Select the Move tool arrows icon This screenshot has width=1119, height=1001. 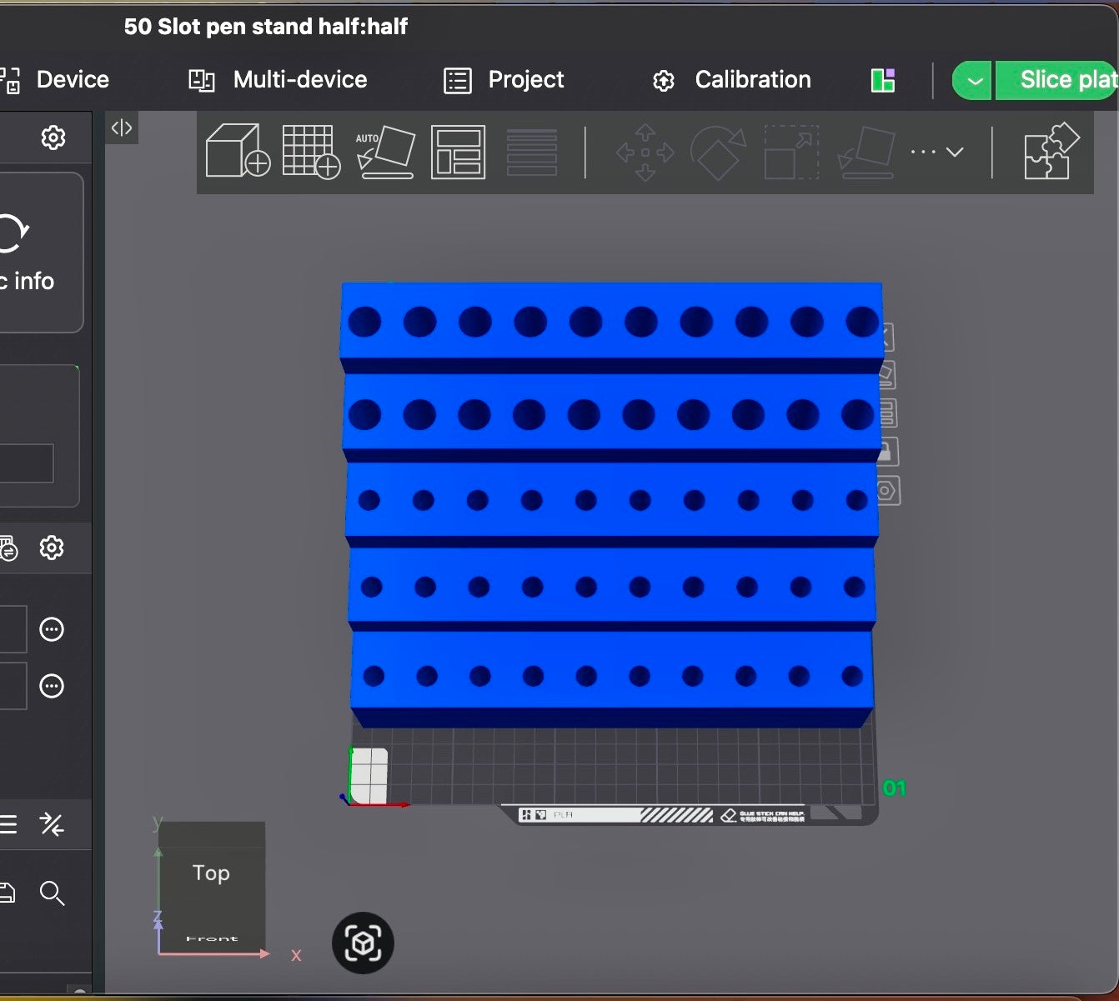[x=645, y=153]
